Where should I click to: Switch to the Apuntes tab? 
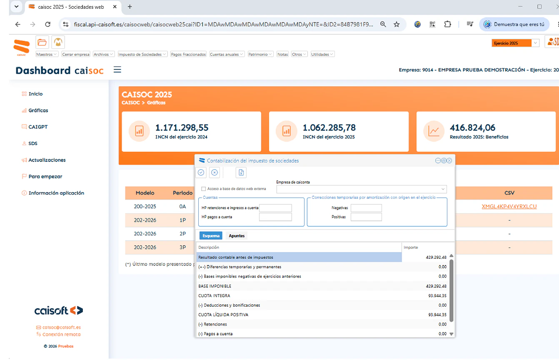pos(237,236)
